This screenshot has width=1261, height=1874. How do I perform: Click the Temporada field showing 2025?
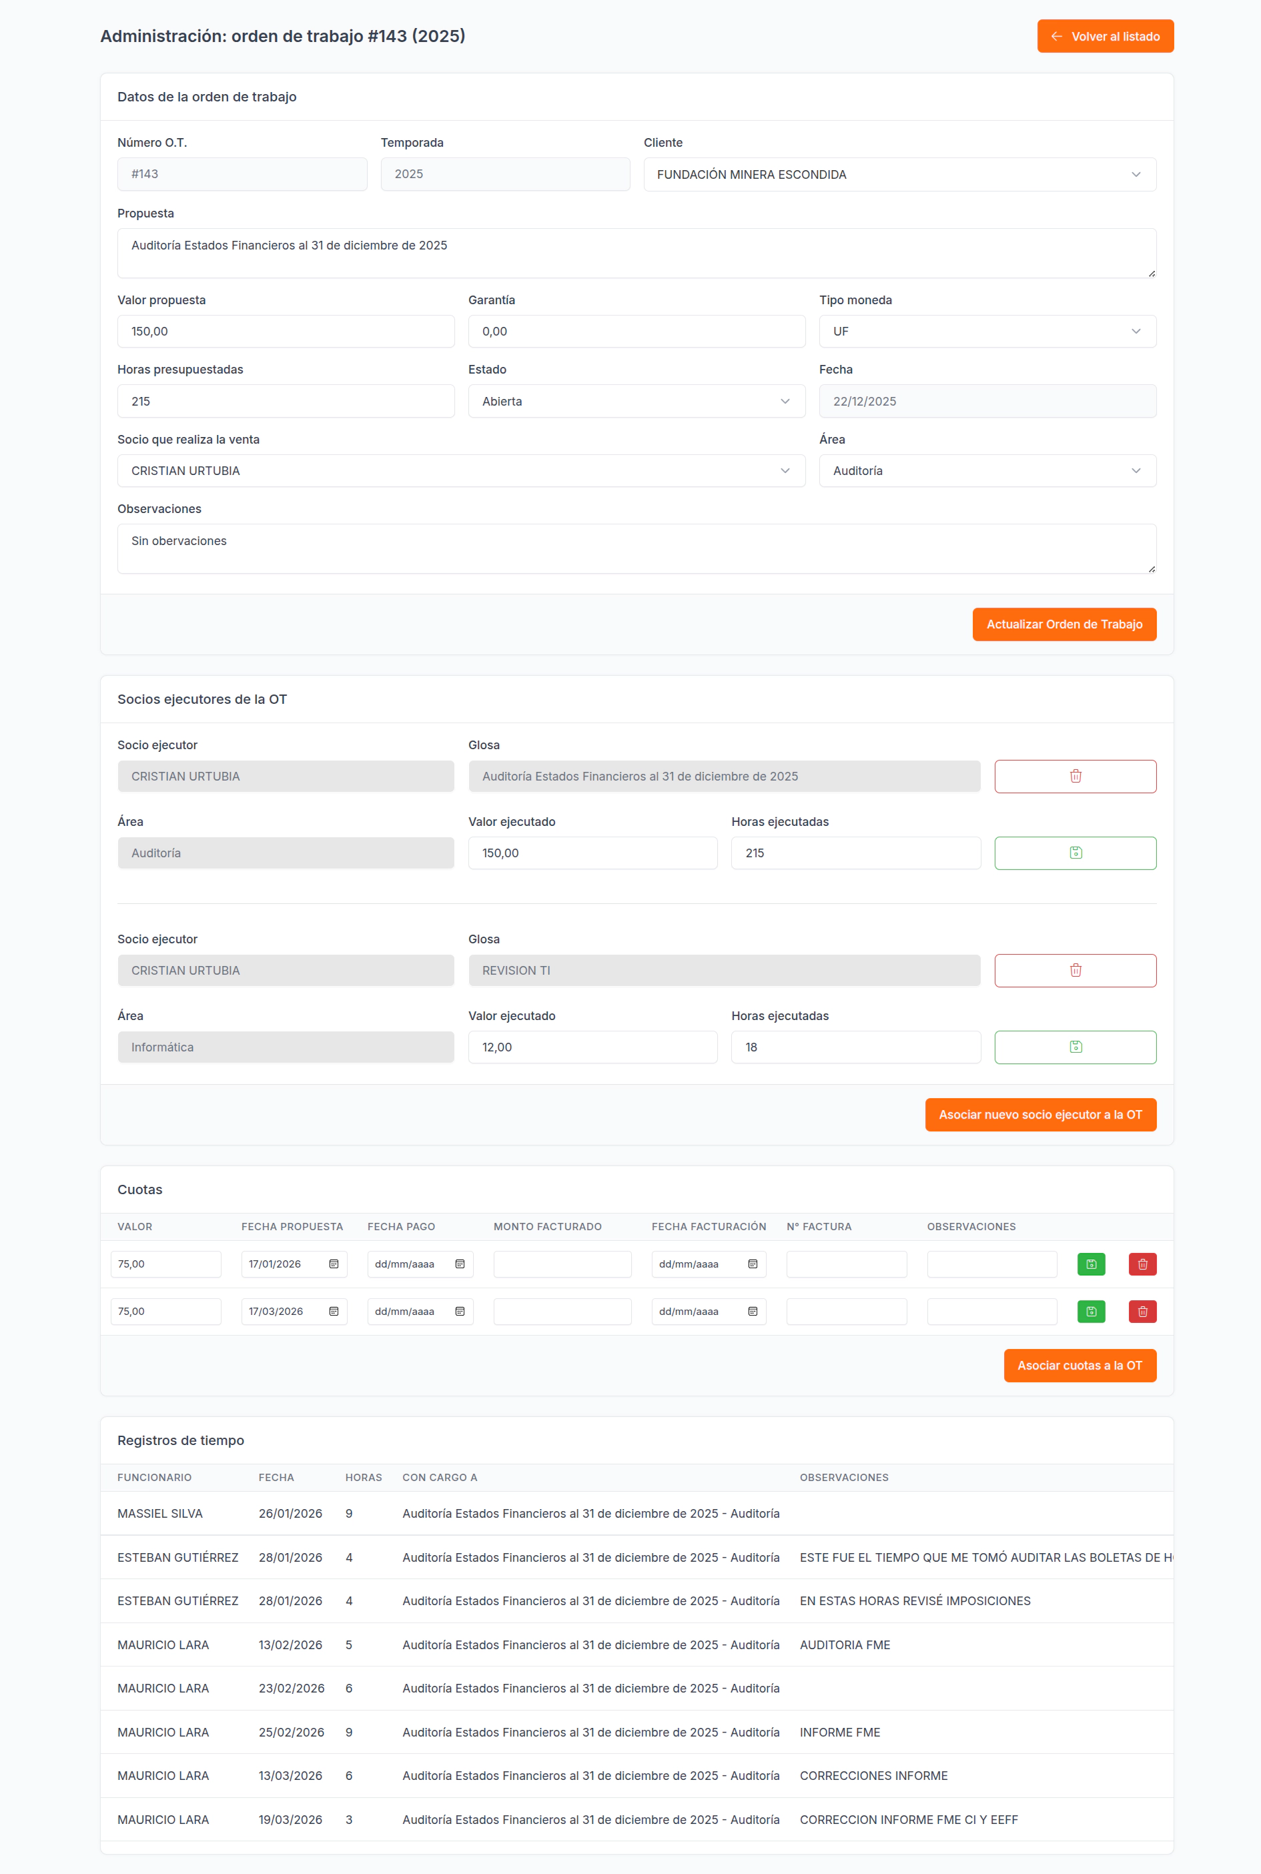coord(505,173)
